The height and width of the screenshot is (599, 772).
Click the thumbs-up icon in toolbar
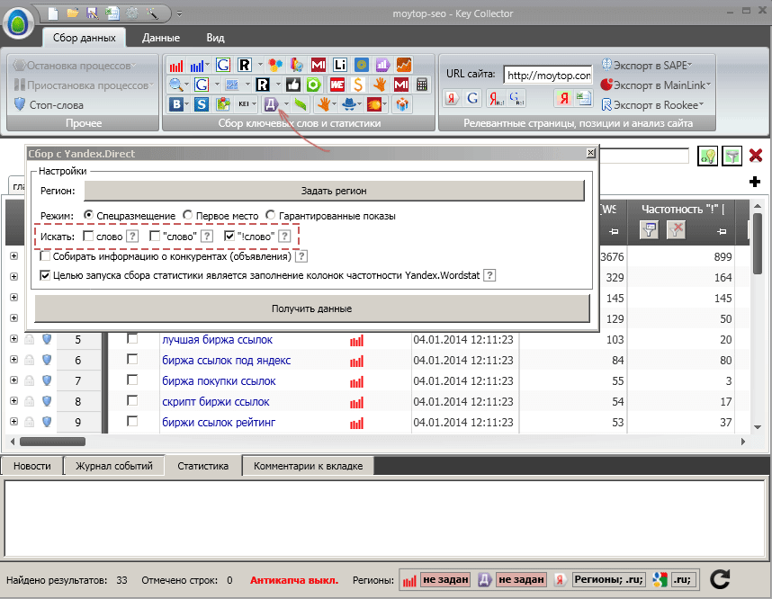click(293, 85)
